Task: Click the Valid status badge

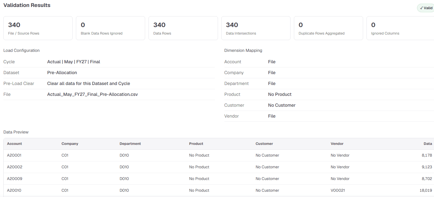Action: 426,8
